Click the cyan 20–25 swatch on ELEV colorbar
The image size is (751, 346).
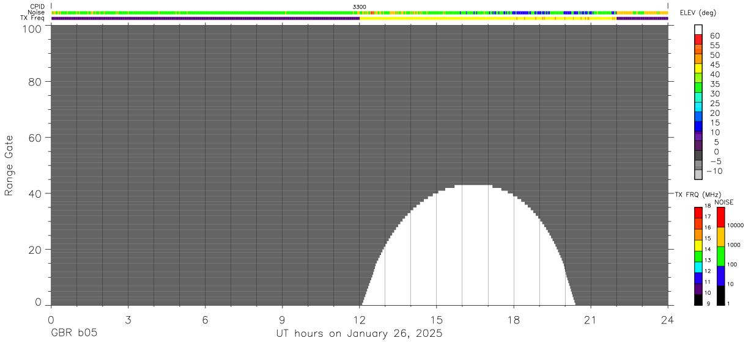point(698,107)
